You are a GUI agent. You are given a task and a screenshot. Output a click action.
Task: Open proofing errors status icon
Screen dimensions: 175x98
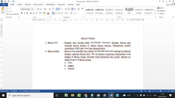click(x=21, y=91)
